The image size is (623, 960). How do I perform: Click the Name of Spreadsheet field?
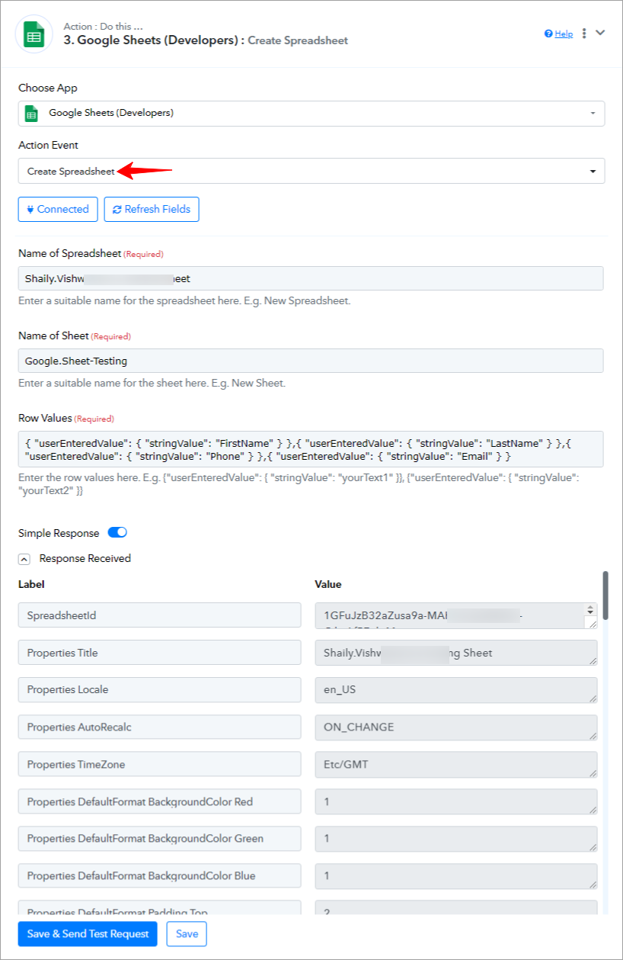coord(311,278)
